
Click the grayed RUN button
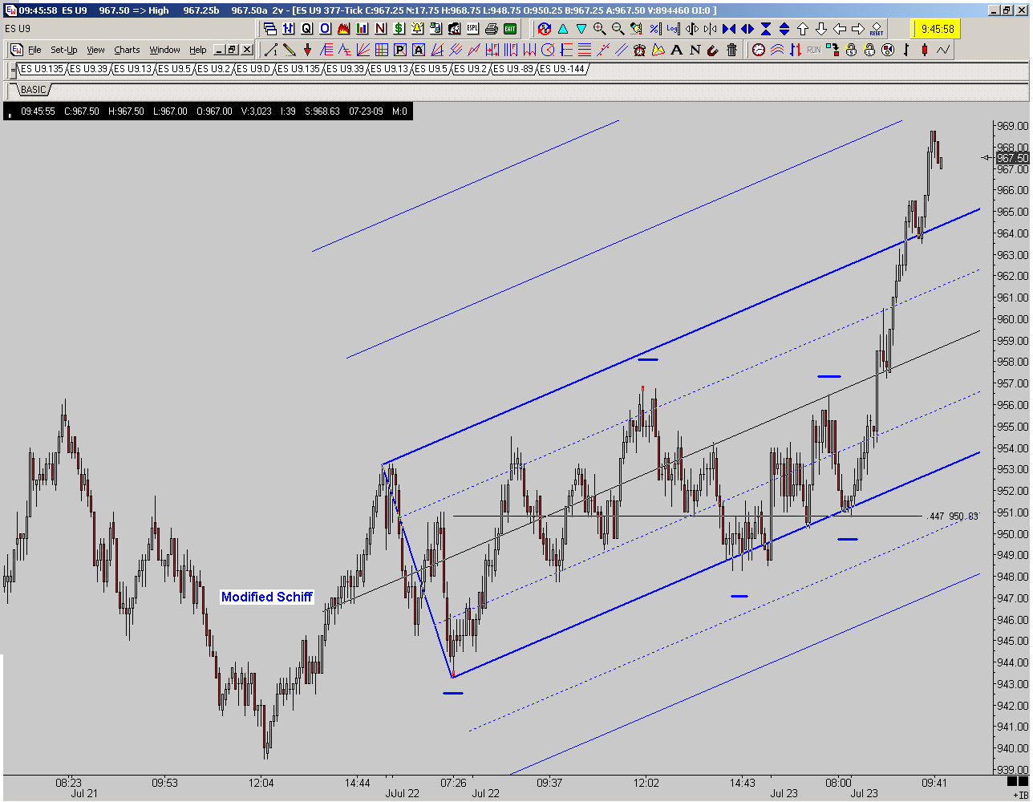pyautogui.click(x=813, y=50)
